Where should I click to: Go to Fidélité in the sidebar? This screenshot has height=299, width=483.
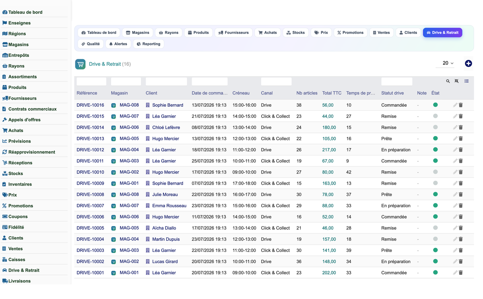(16, 227)
